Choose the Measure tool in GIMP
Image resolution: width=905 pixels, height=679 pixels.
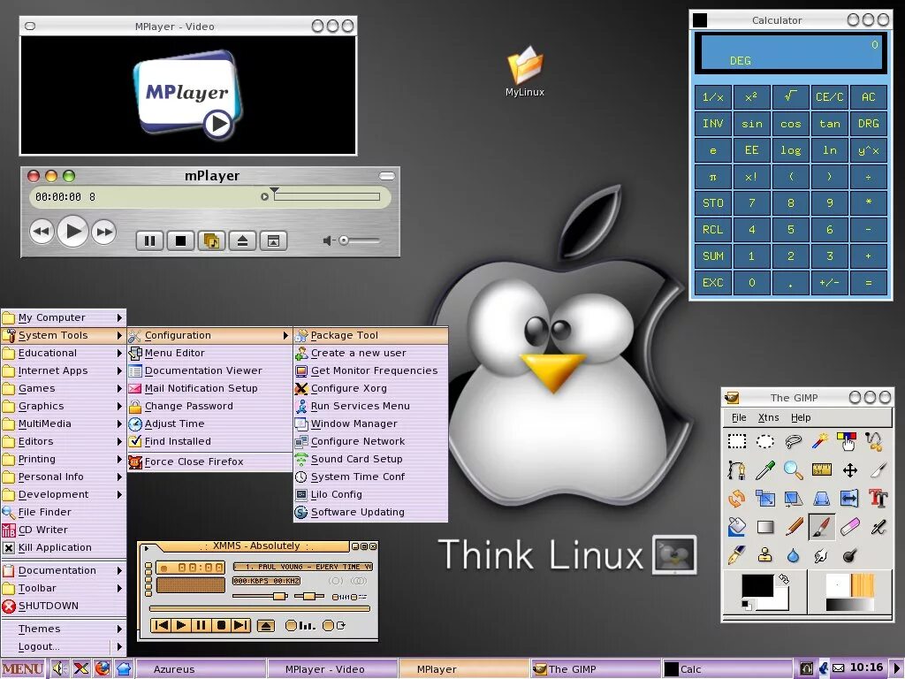822,469
